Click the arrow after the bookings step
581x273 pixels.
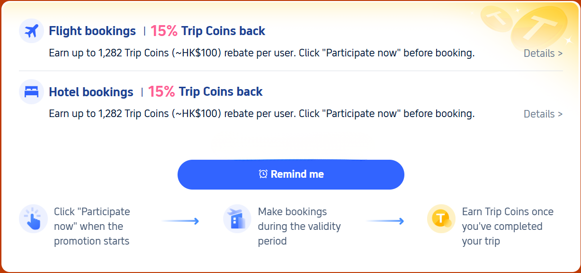[x=385, y=221]
